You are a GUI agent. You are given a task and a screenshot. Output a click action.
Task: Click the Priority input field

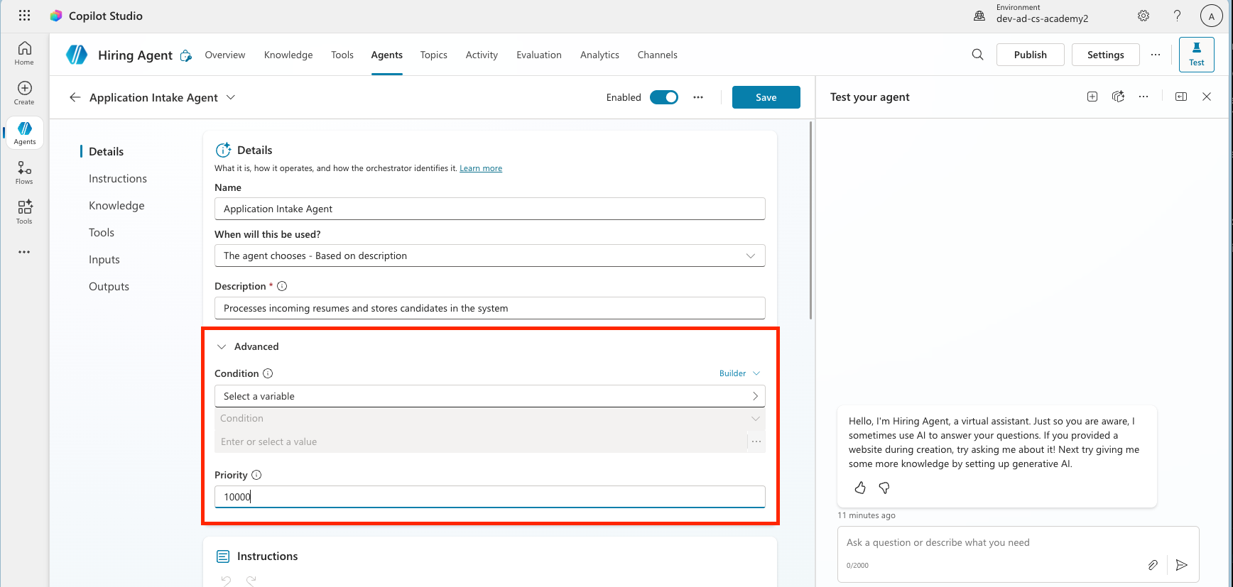[x=489, y=497]
